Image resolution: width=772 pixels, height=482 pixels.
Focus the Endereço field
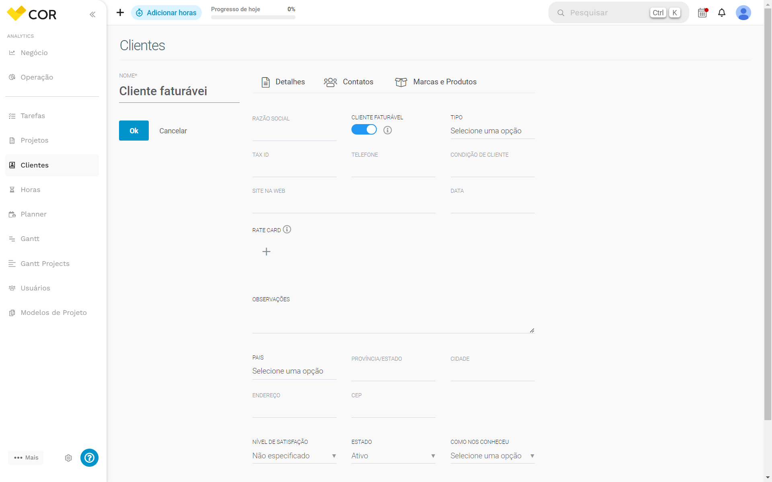294,409
